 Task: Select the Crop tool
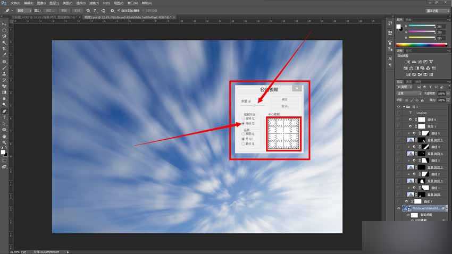point(4,49)
